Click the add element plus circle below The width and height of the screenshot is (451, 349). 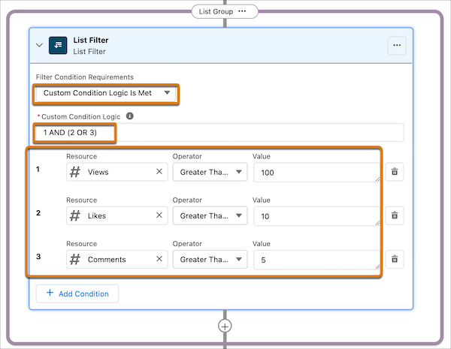pyautogui.click(x=225, y=326)
